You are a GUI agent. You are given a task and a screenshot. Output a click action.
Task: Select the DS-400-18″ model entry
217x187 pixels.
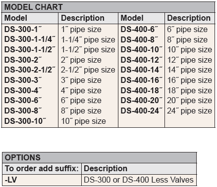coord(142,90)
